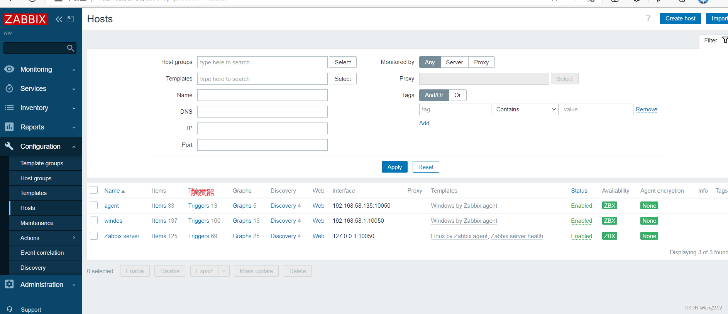Click the Filter funnel icon
Screen dimensions: 728x314
(725, 40)
